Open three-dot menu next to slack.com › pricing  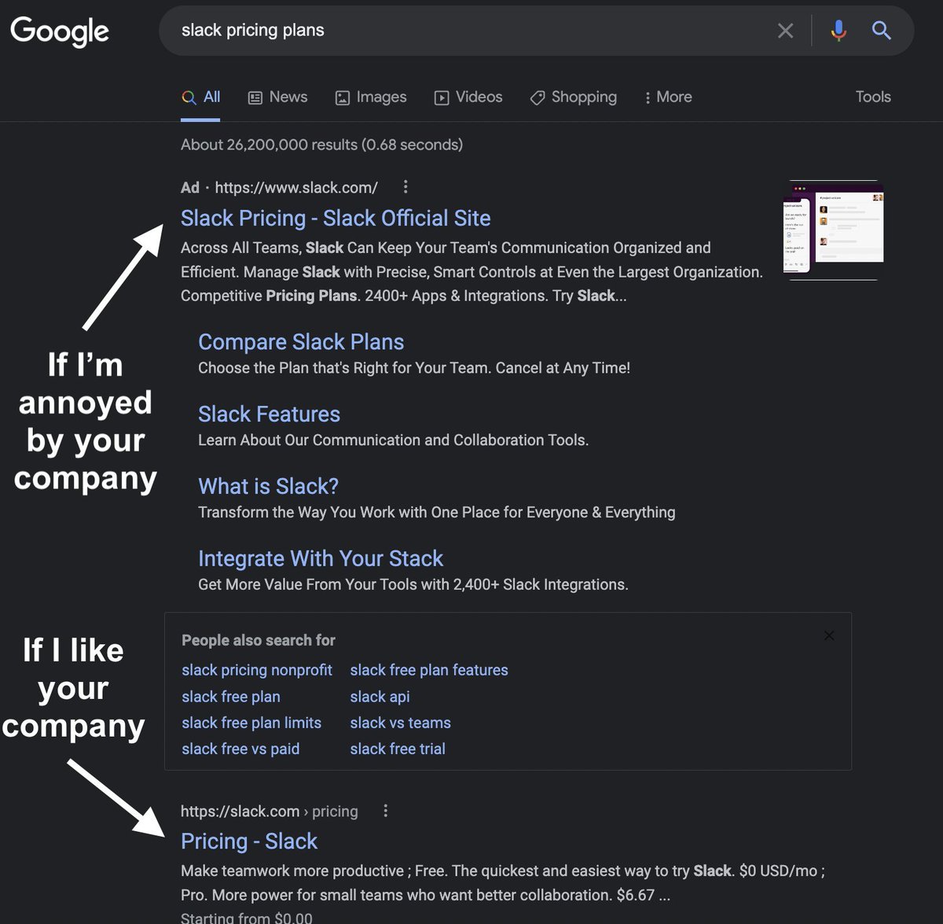(385, 811)
